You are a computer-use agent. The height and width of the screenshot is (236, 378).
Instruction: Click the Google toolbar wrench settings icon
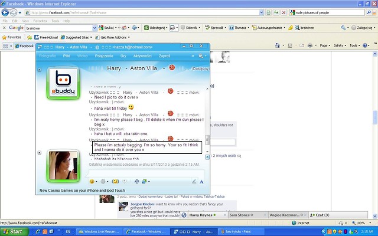coord(343,28)
